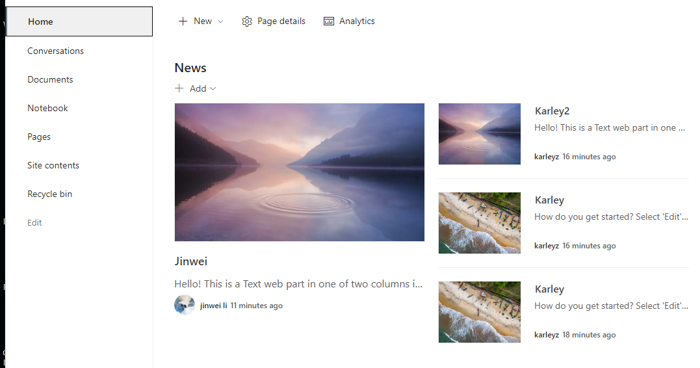Screen dimensions: 700x368
Task: Open the Jinwei news article title
Action: 190,261
